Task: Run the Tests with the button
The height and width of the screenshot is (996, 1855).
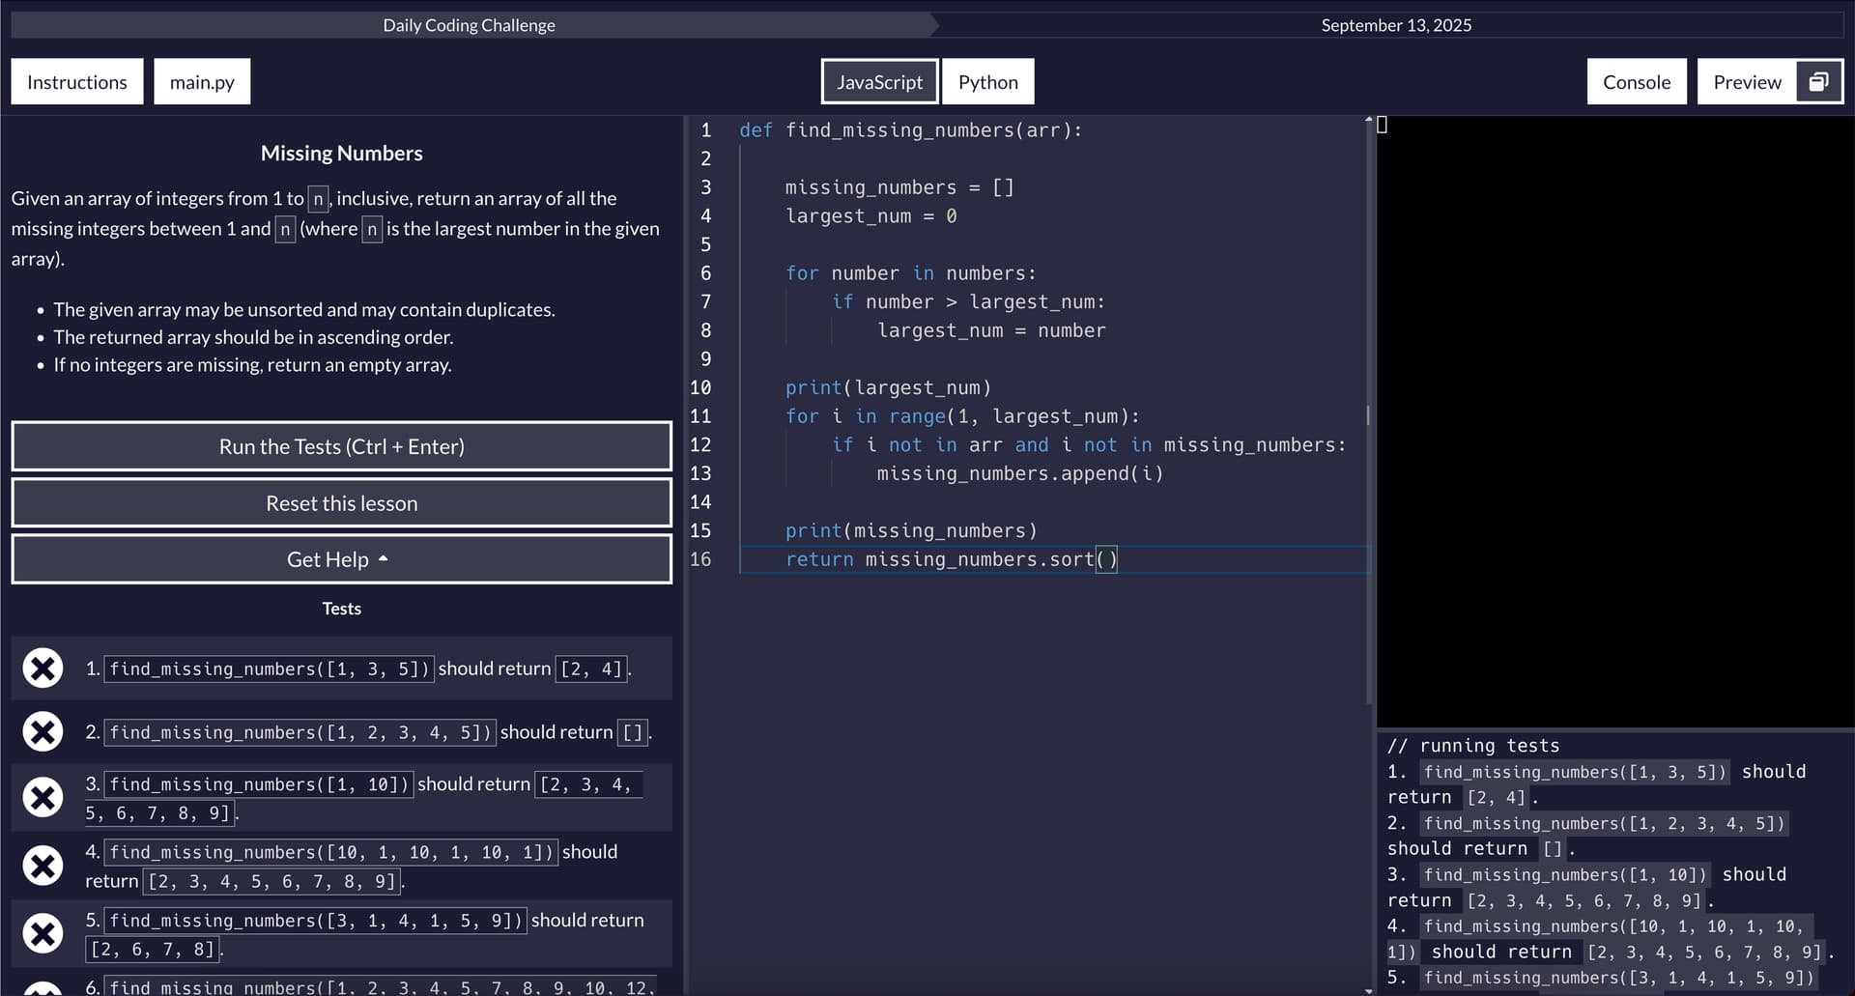Action: (x=341, y=445)
